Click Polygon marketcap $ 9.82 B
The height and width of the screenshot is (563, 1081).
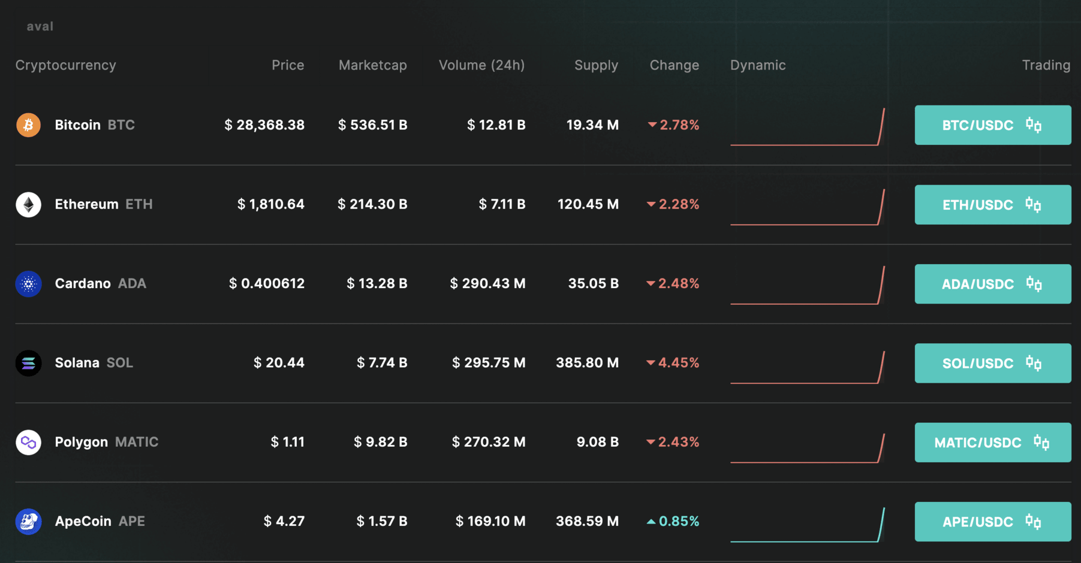coord(381,442)
